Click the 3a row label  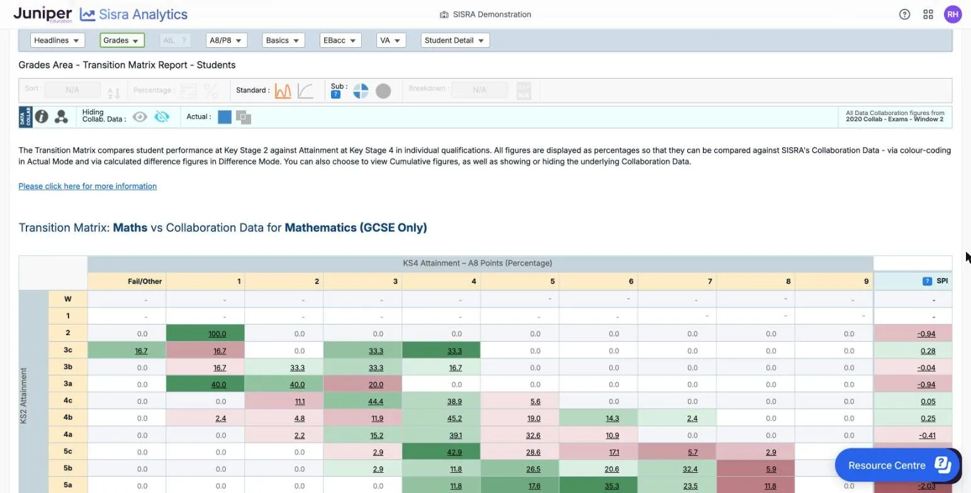[x=68, y=384]
